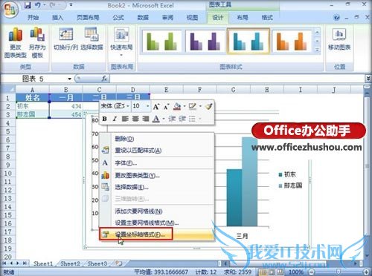Toggle Italic in mini toolbar
372x276 pixels.
115,119
